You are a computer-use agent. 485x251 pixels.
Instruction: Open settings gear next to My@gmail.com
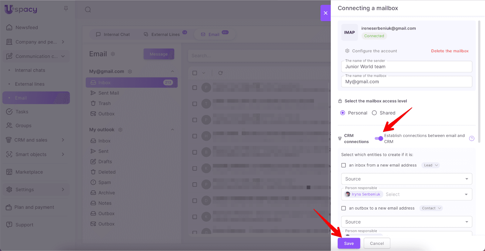pyautogui.click(x=130, y=71)
